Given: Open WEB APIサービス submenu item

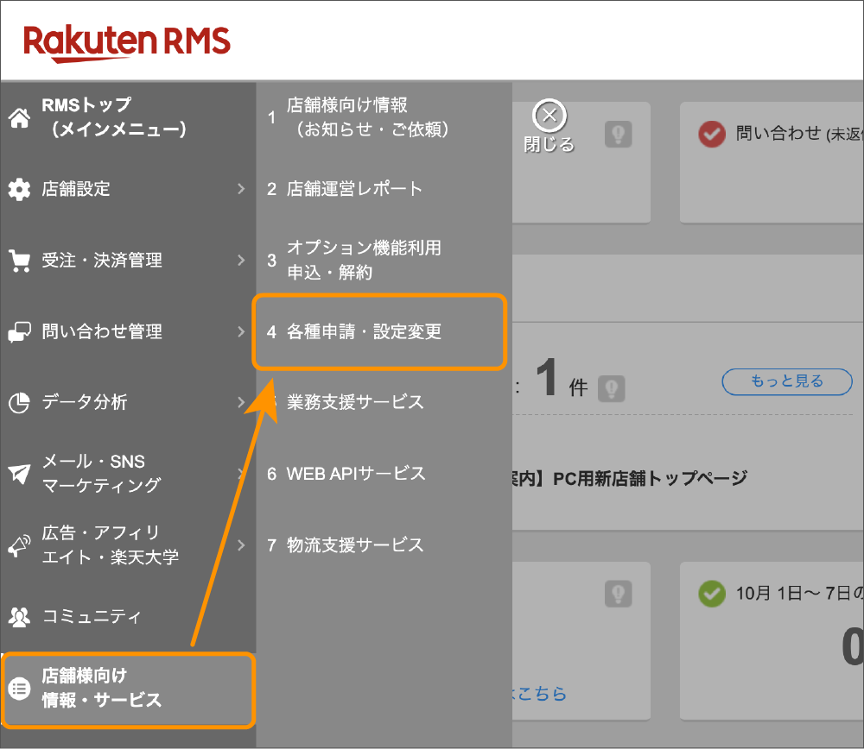Looking at the screenshot, I should pyautogui.click(x=355, y=474).
